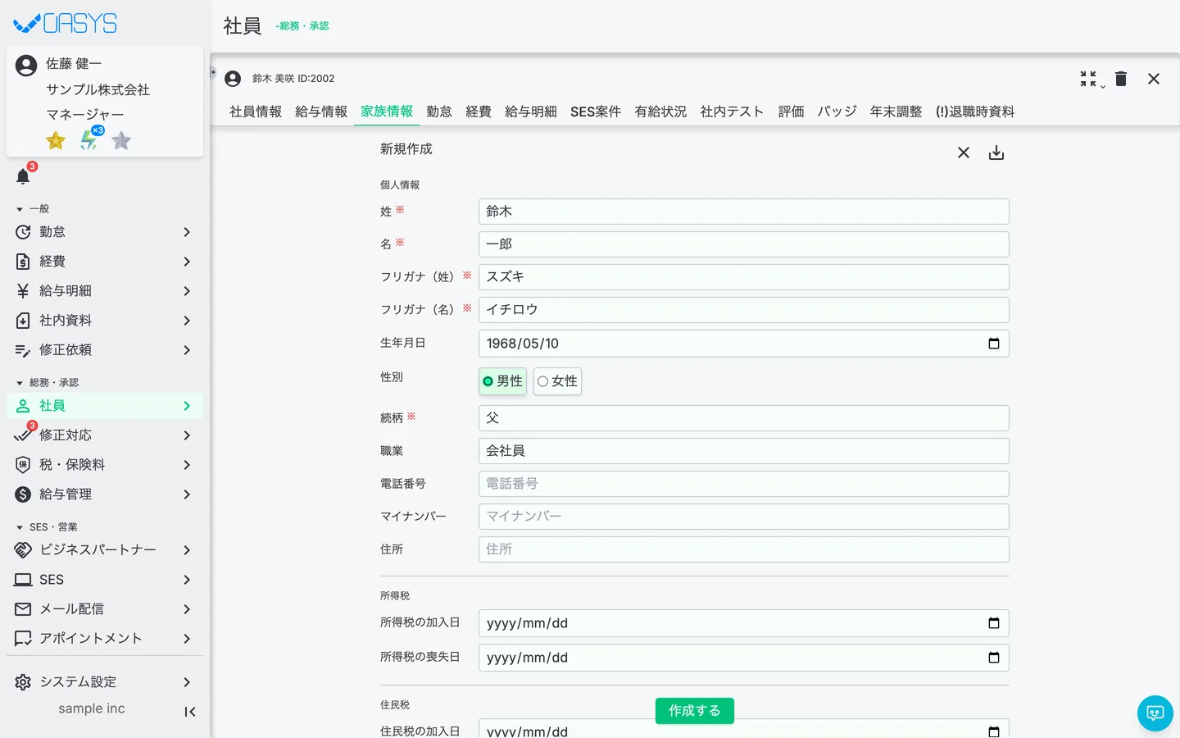The height and width of the screenshot is (738, 1180).
Task: Click the マイナンバー input field
Action: [x=744, y=517]
